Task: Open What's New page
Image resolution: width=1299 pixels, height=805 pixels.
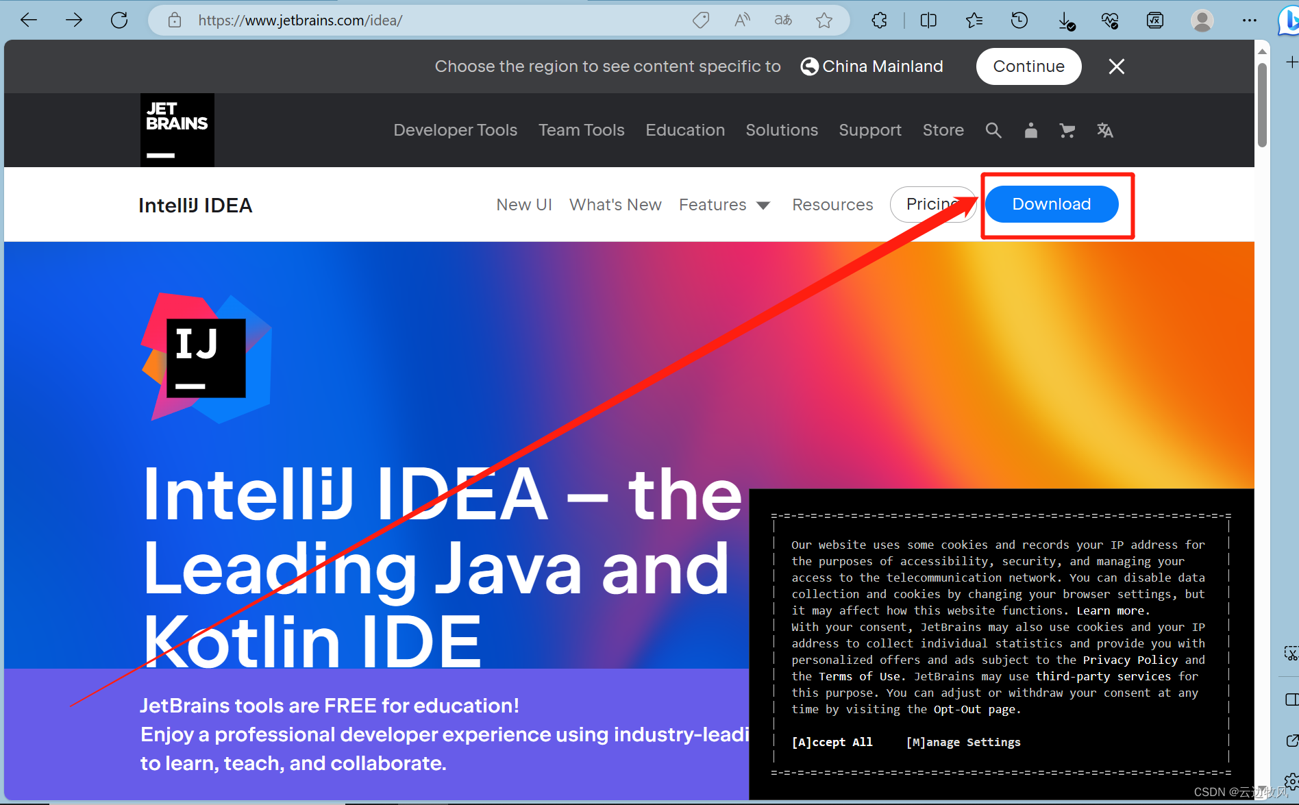Action: pos(615,205)
